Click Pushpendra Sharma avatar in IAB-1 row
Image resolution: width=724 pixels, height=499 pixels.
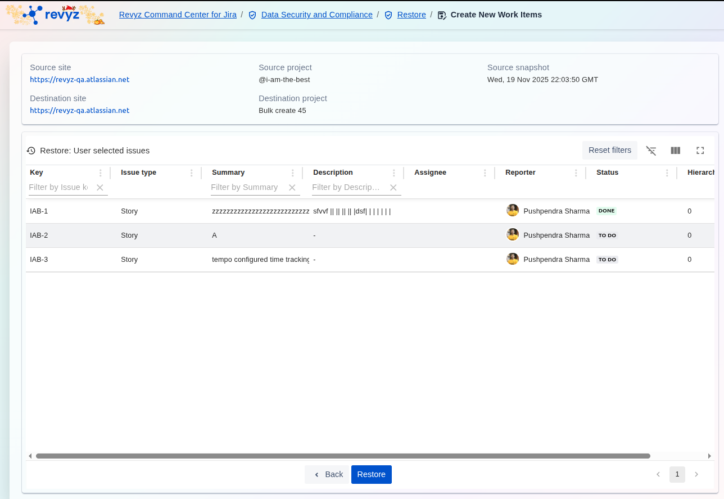(x=513, y=211)
